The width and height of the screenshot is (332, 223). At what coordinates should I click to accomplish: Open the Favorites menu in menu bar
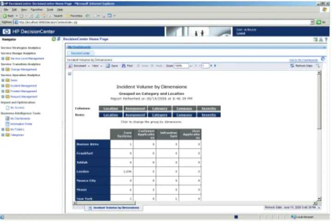pos(36,10)
